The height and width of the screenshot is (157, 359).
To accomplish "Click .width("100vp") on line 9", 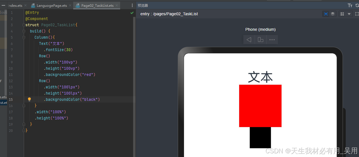I will [60, 62].
